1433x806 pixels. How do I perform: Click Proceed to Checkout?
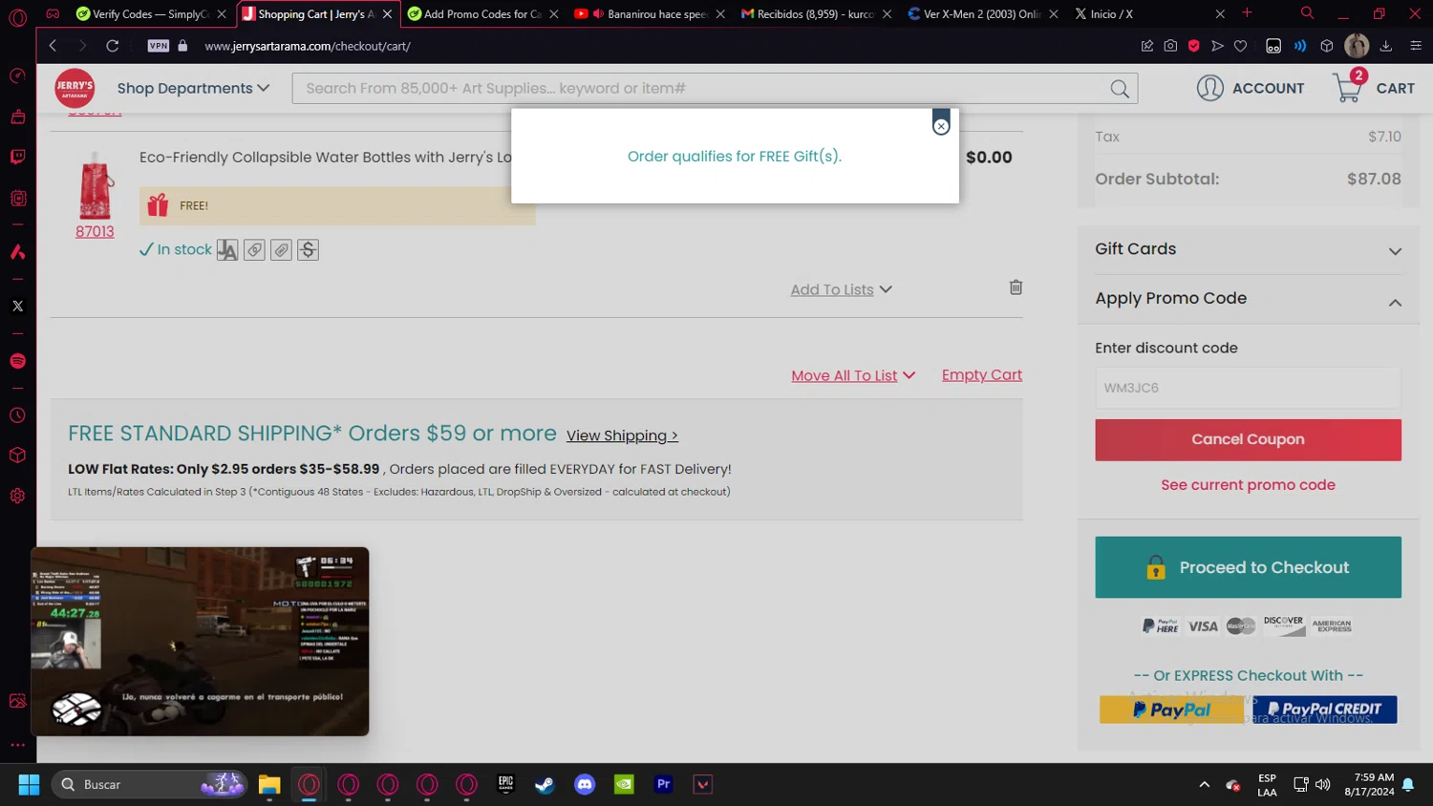pos(1248,567)
